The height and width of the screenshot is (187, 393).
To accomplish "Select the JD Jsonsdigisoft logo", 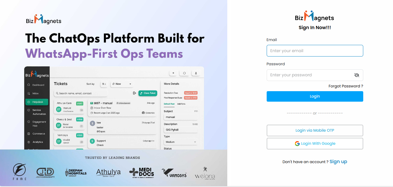I will [x=45, y=172].
